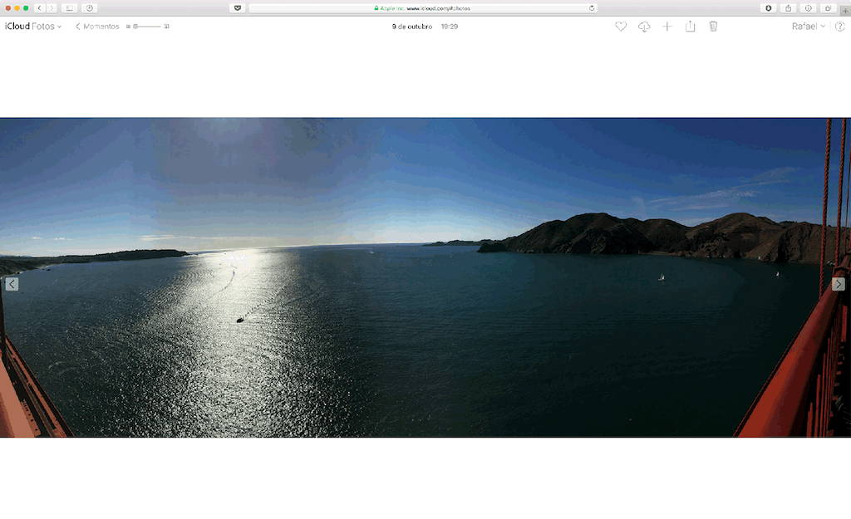Reload the page in Safari

tap(592, 8)
